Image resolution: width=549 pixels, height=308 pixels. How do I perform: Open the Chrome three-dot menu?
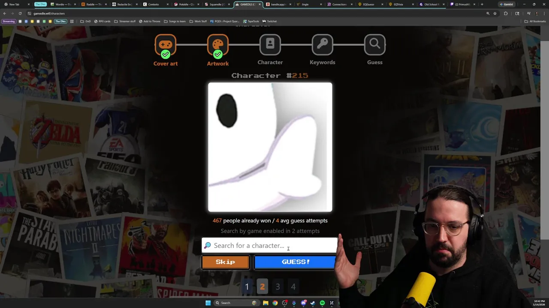(x=544, y=13)
